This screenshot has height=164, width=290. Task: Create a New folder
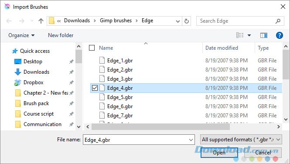(x=61, y=35)
